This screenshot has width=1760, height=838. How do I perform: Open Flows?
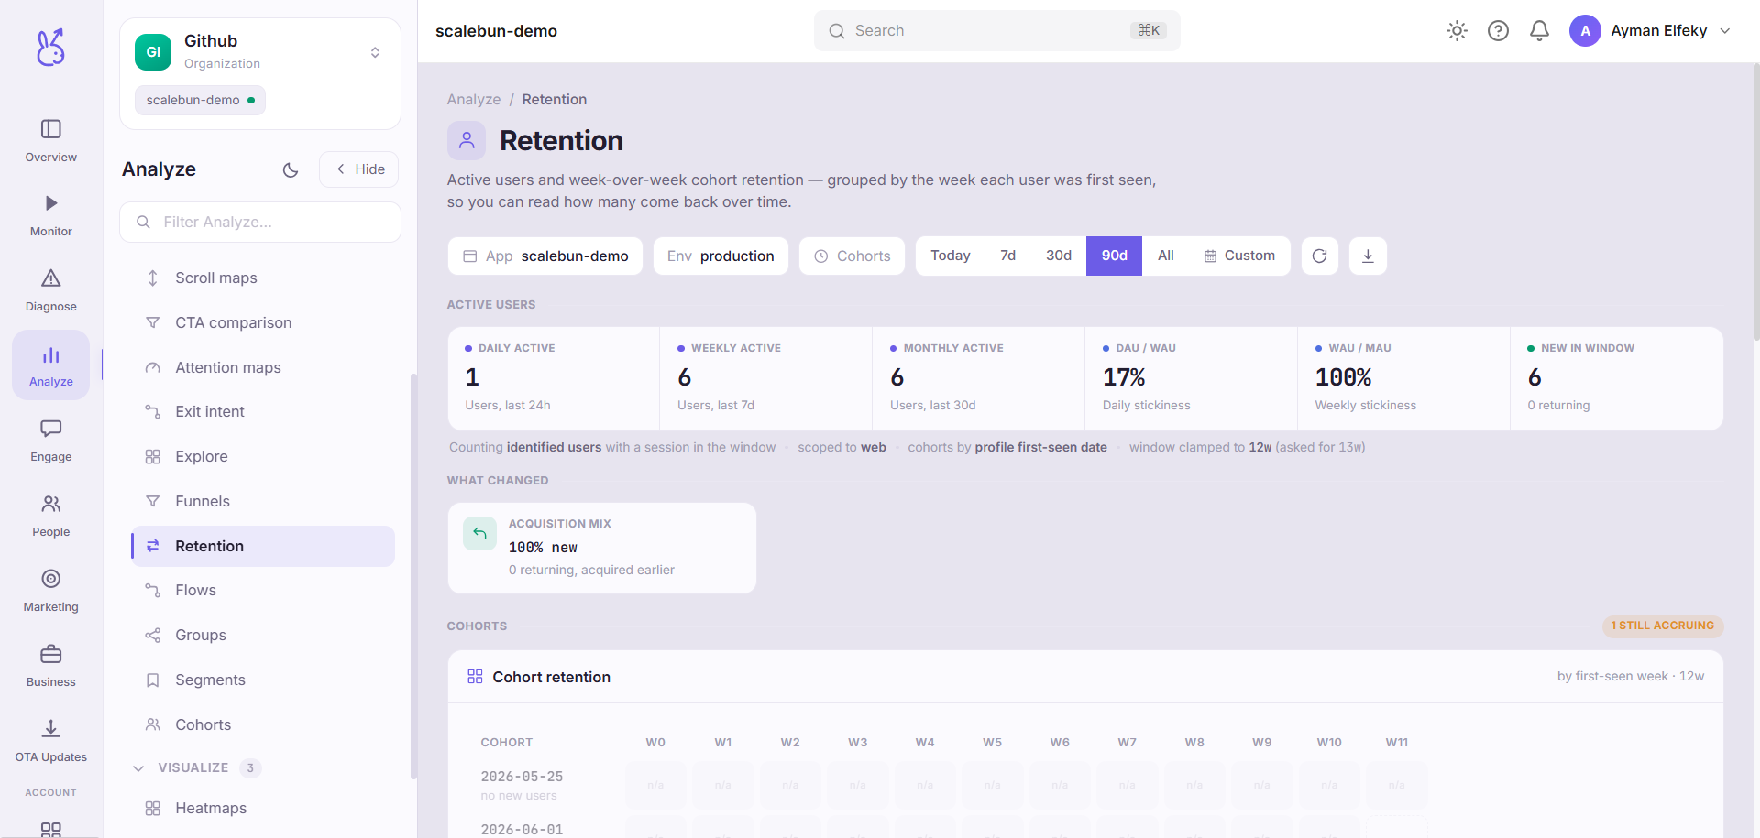coord(263,591)
